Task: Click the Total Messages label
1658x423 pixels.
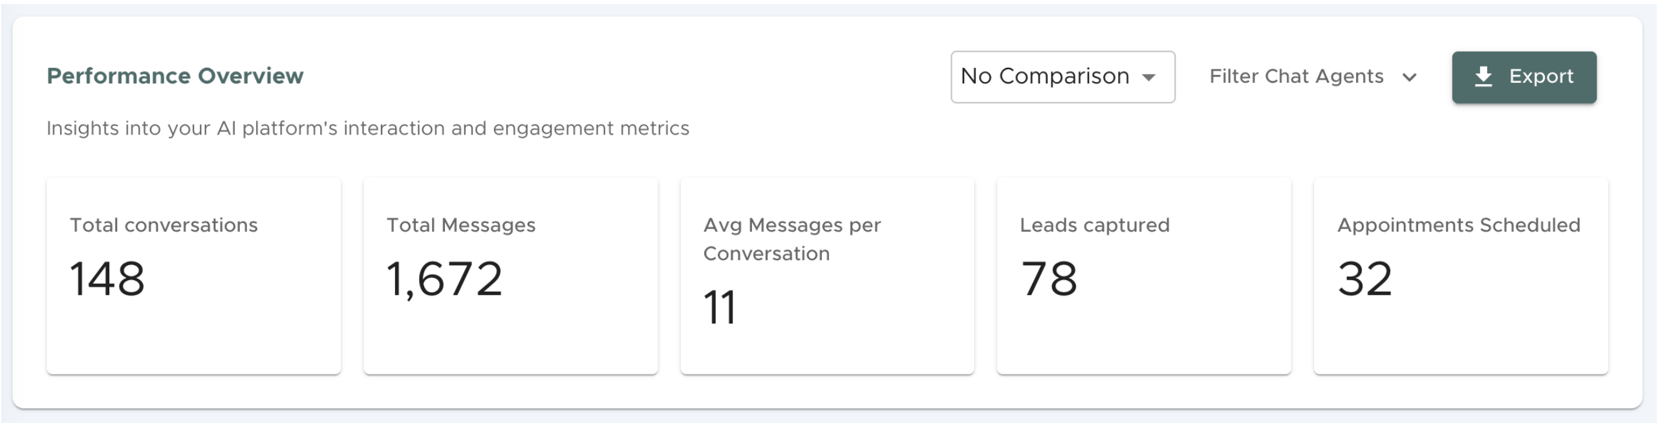Action: (461, 225)
